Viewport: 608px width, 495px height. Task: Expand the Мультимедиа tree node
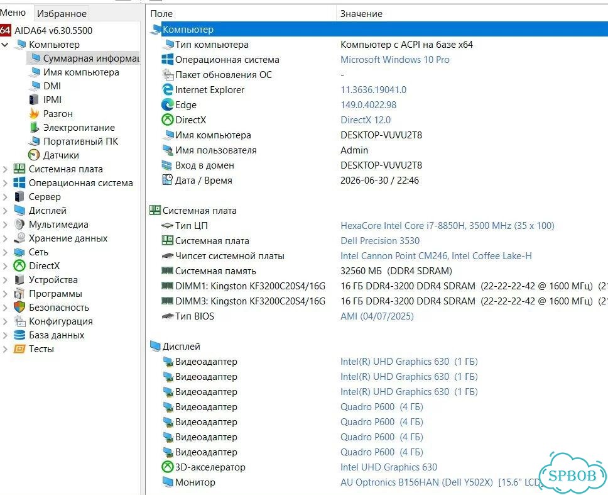(4, 225)
